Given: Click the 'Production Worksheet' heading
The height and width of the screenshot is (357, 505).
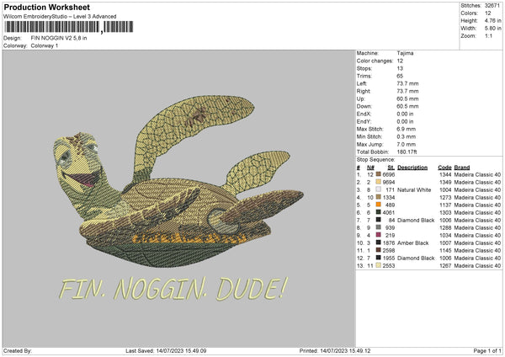Looking at the screenshot, I should 46,7.
